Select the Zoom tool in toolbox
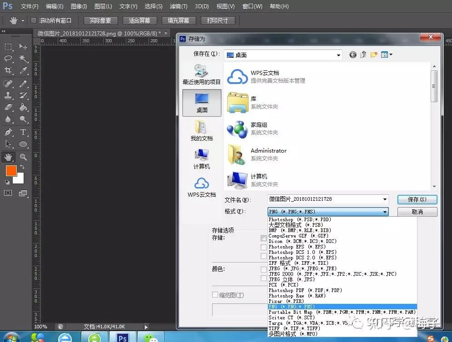 click(23, 157)
